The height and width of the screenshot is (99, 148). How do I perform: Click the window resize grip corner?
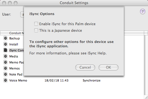(146, 97)
